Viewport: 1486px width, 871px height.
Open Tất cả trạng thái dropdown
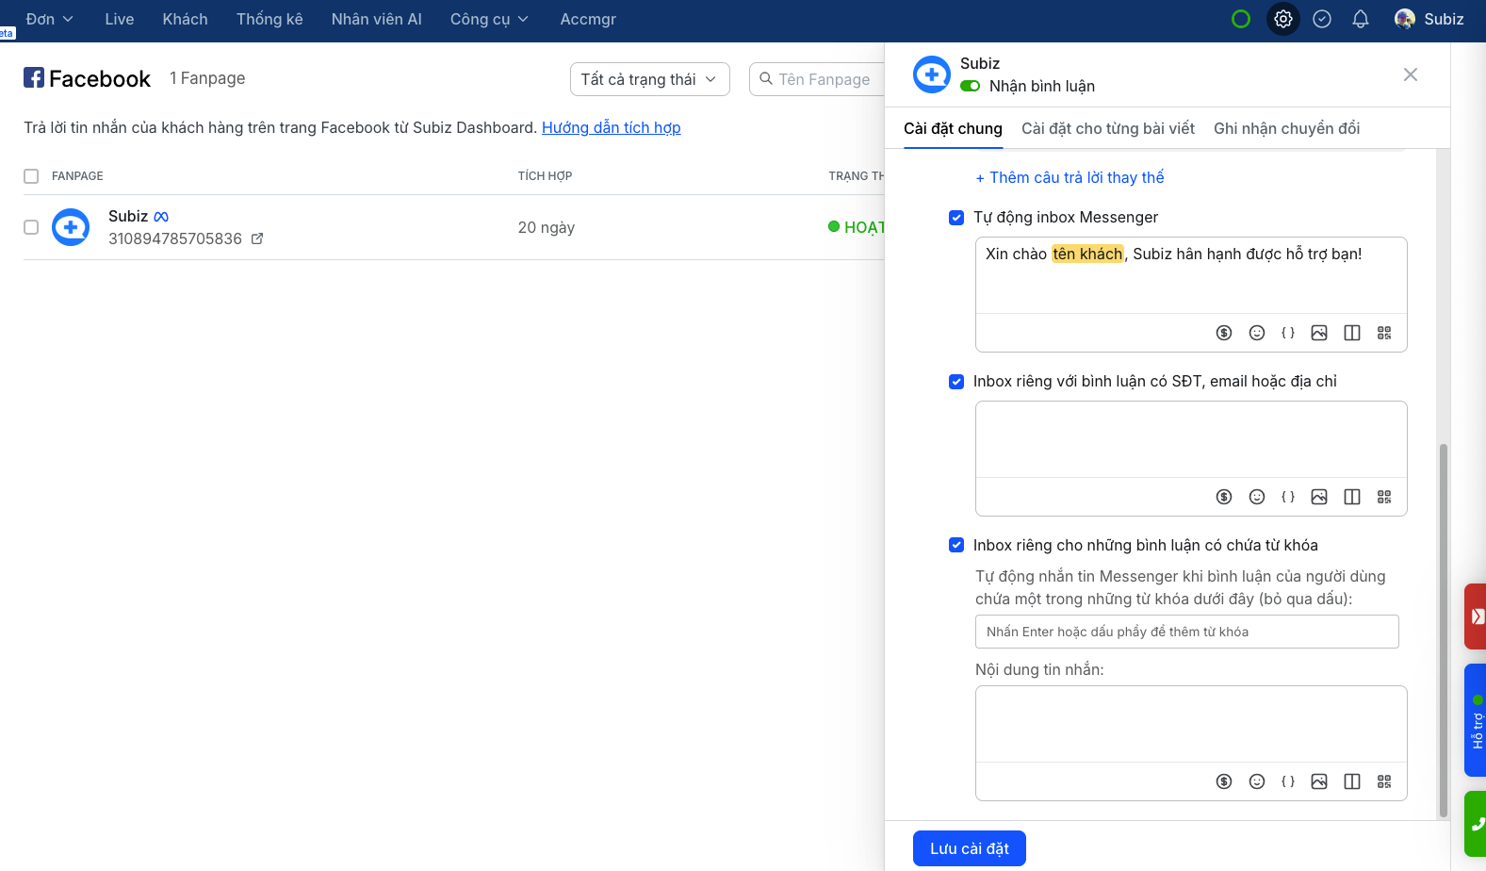click(x=649, y=79)
